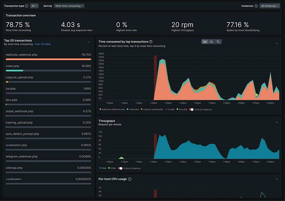This screenshot has height=201, width=285.
Task: Click the Transaction type info icon
Action: pyautogui.click(x=27, y=6)
